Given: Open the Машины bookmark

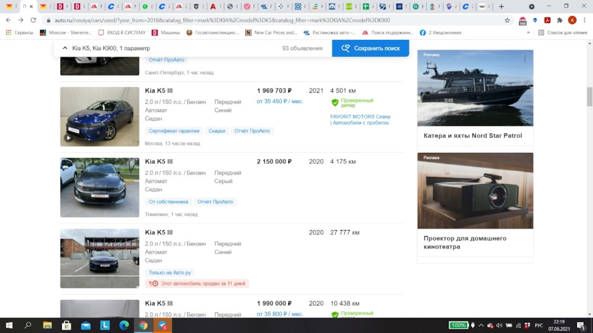Looking at the screenshot, I should (166, 33).
